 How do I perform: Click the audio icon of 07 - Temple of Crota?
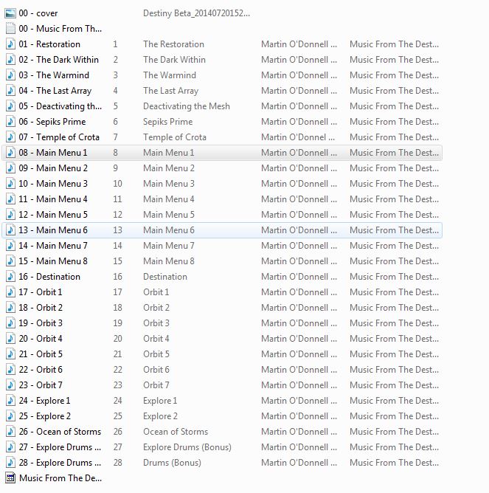click(x=10, y=137)
